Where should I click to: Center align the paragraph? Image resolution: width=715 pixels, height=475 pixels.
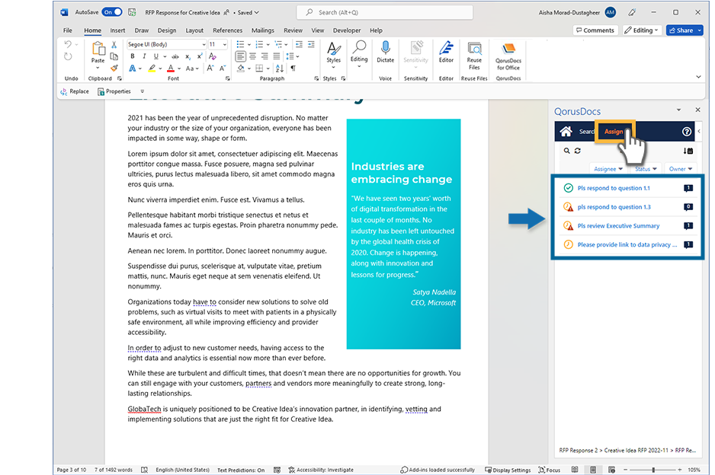[252, 56]
